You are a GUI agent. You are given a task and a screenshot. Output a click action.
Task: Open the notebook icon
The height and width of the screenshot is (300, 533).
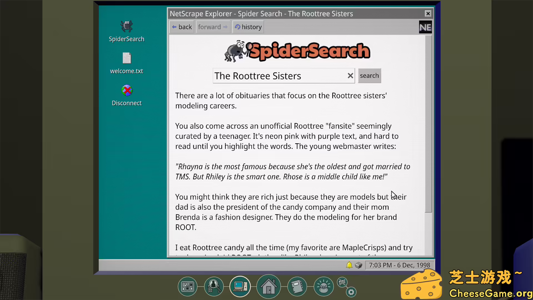[x=297, y=286]
